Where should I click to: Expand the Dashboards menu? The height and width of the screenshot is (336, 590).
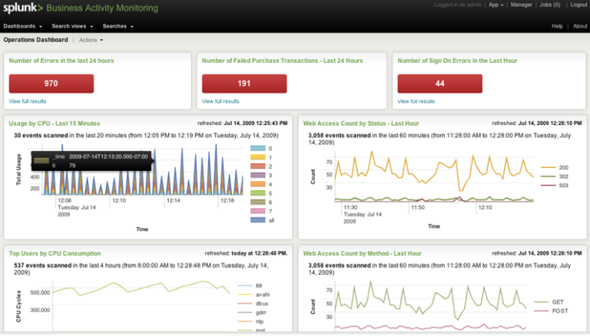point(22,26)
